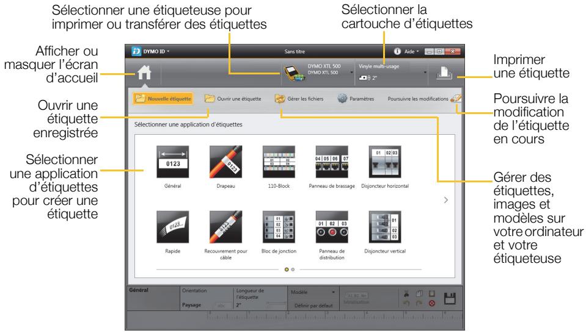Click the save floppy disk icon
Viewport: 586px width, 333px height.
[450, 299]
